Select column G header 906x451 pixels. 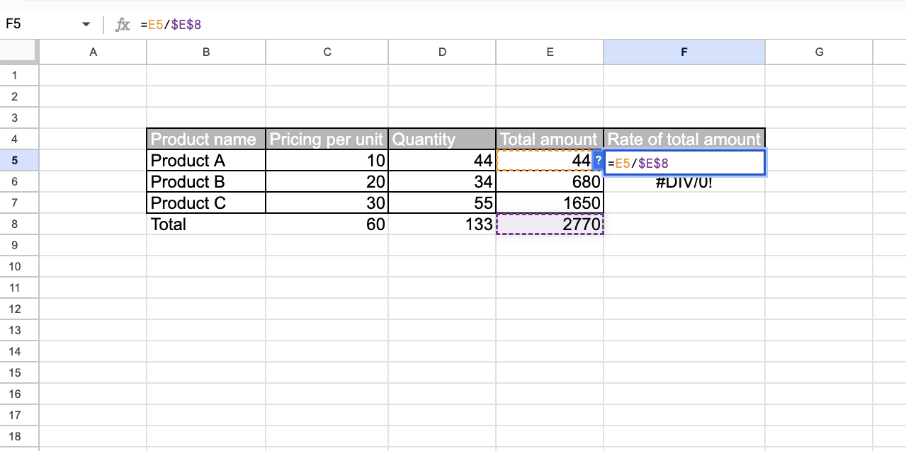pyautogui.click(x=819, y=52)
